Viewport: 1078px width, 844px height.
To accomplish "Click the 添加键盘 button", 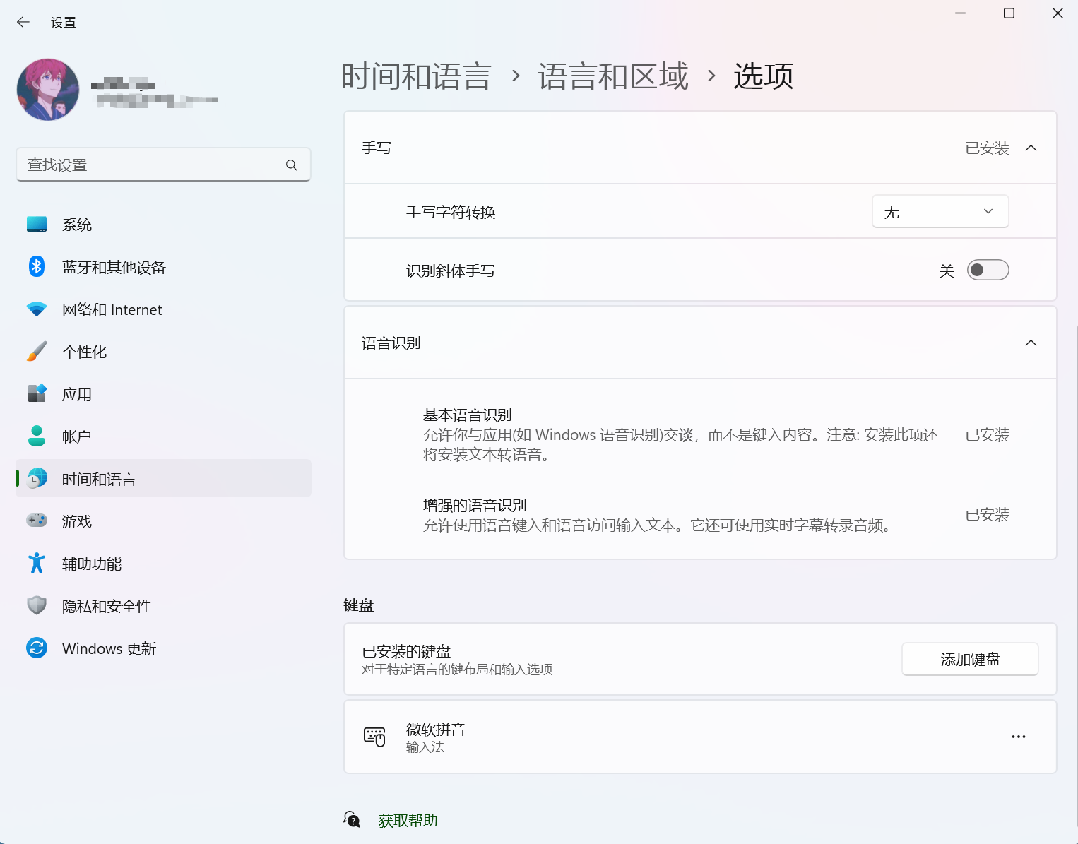I will click(x=970, y=659).
